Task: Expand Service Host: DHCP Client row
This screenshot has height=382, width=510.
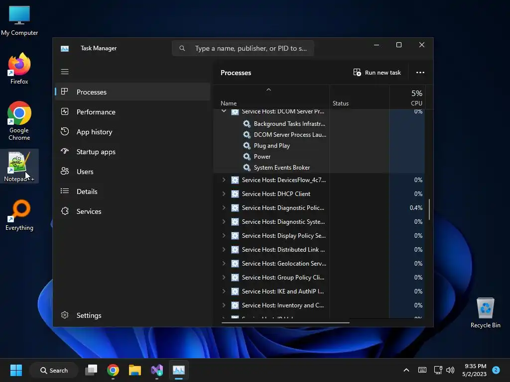Action: (x=224, y=193)
